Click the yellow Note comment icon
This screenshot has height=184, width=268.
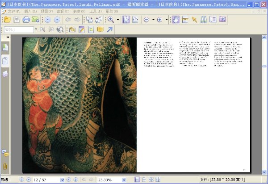100,29
